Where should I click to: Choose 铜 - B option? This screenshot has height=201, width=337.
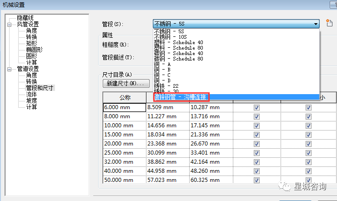tap(236, 70)
